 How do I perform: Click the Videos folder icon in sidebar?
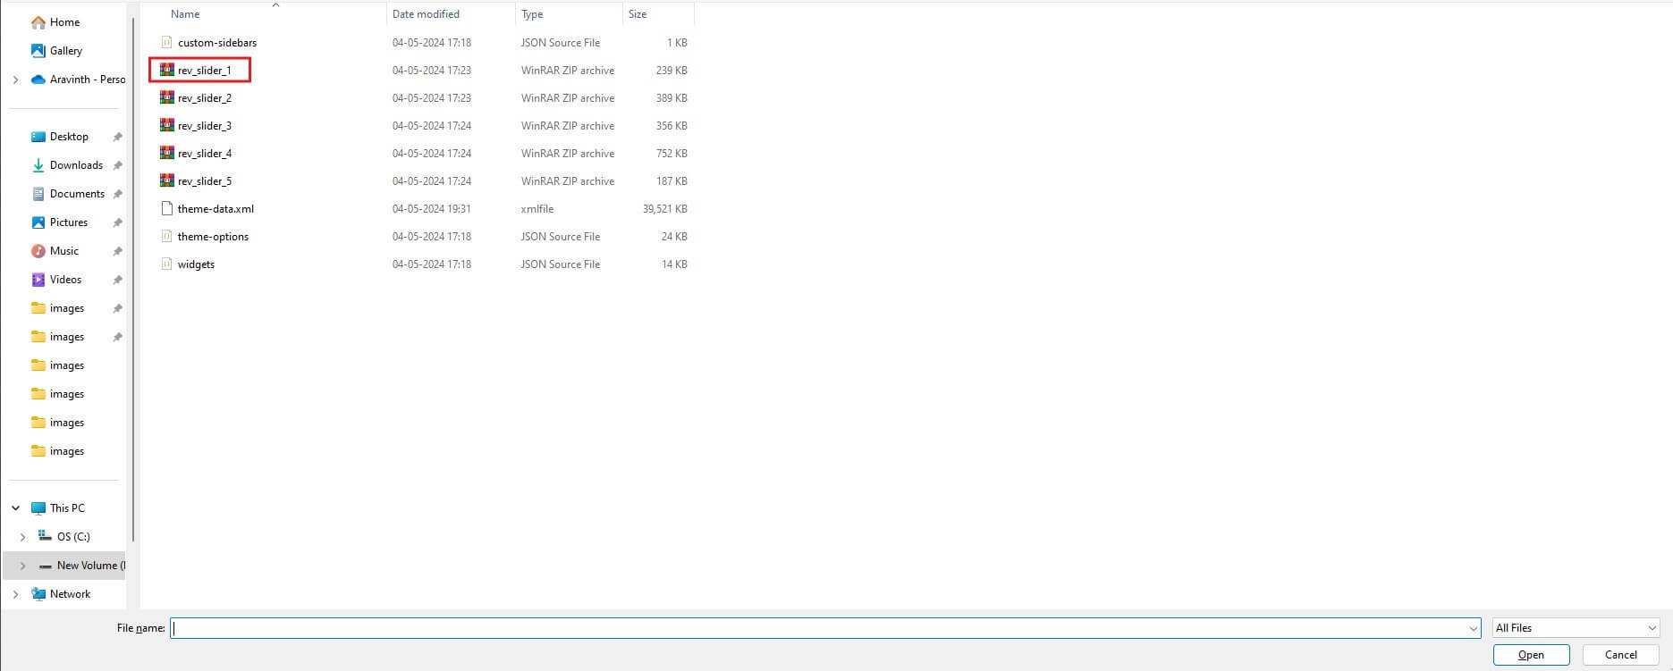38,280
